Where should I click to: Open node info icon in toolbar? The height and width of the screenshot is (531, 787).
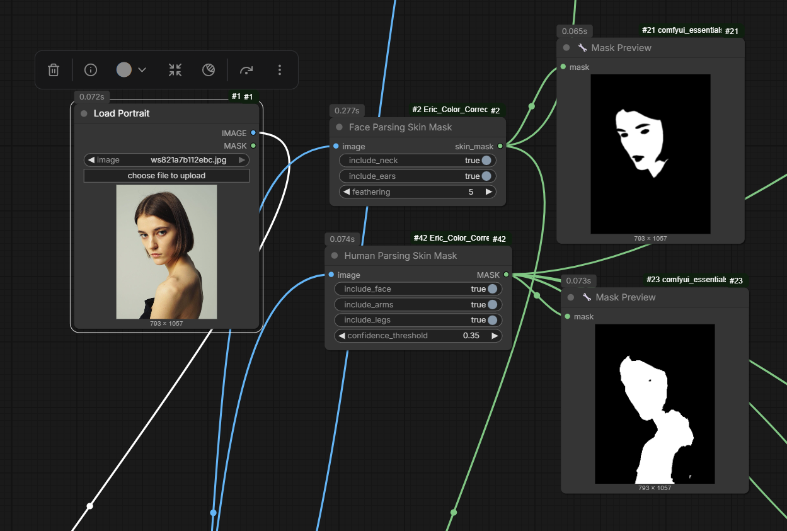click(91, 70)
